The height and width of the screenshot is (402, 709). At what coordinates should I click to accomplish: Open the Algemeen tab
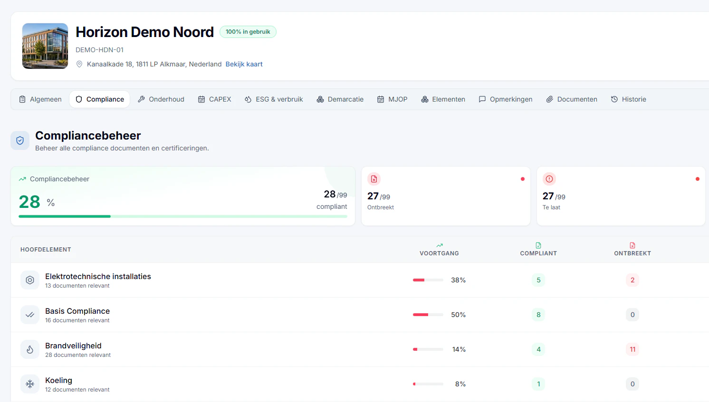(40, 99)
